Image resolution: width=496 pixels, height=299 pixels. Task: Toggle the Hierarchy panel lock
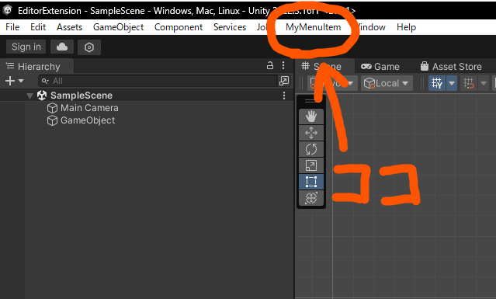270,65
